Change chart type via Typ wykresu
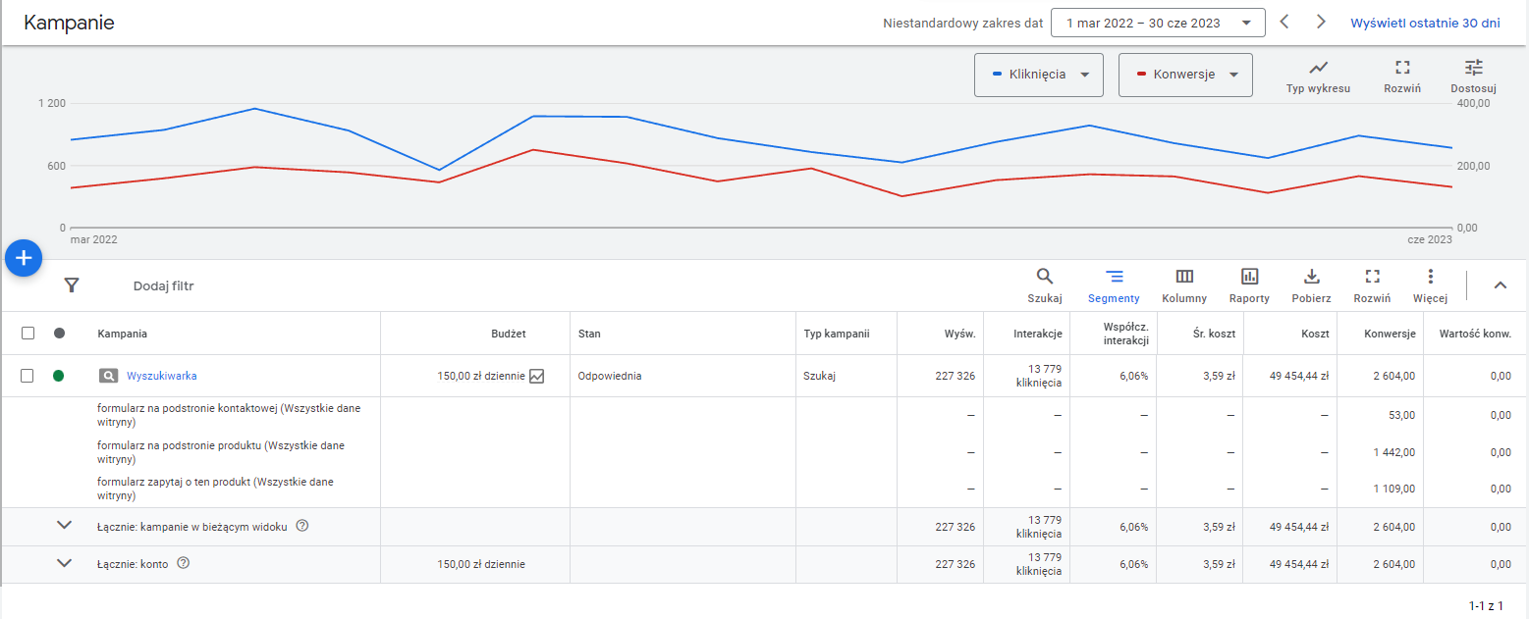The image size is (1529, 619). (1318, 76)
